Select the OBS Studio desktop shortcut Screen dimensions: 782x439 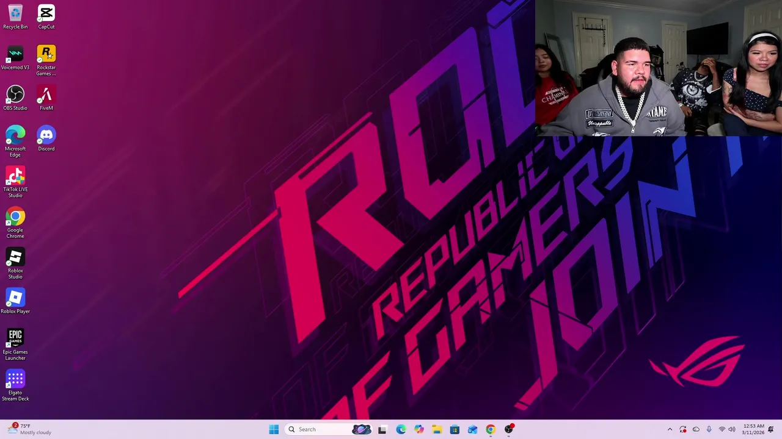tap(15, 98)
